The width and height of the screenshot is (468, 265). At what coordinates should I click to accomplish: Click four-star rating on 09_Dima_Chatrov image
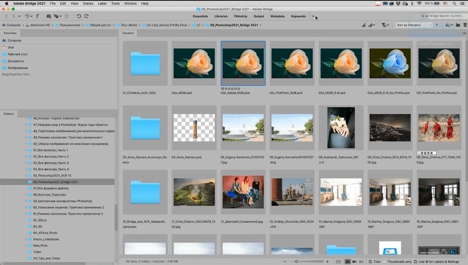(x=427, y=153)
